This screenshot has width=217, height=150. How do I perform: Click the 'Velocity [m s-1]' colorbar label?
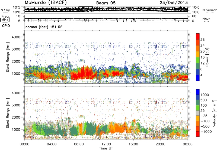214,113
